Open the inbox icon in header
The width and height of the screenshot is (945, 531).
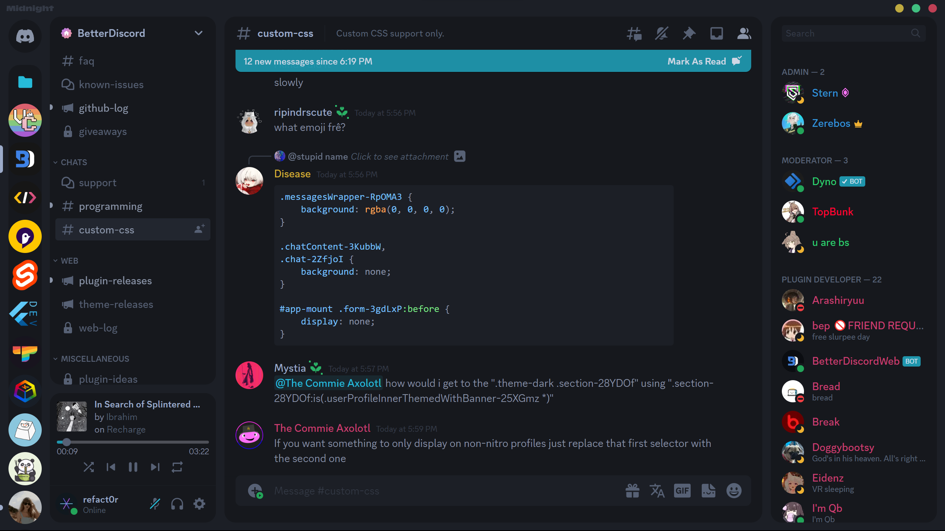[717, 34]
